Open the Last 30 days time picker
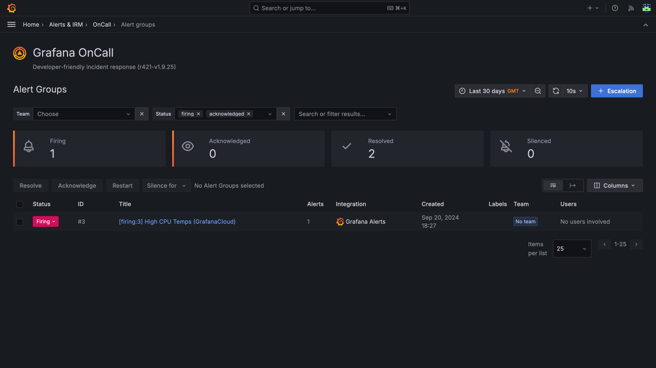Screen dimensions: 656x368 click(493, 91)
